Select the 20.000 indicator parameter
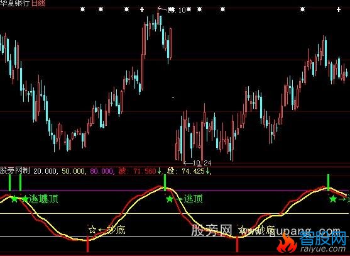The image size is (350, 256). [45, 171]
